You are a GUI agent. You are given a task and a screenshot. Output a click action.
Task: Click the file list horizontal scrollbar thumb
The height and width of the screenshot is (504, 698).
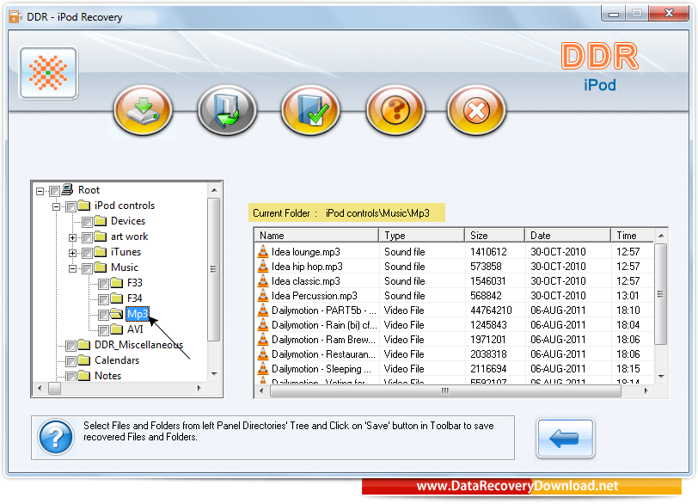[445, 391]
